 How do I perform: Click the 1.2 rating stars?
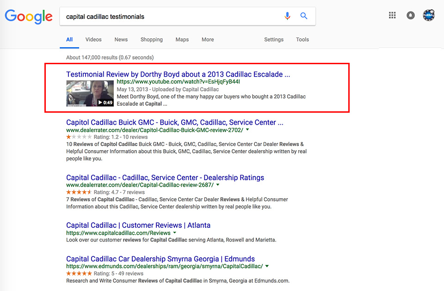(x=79, y=137)
